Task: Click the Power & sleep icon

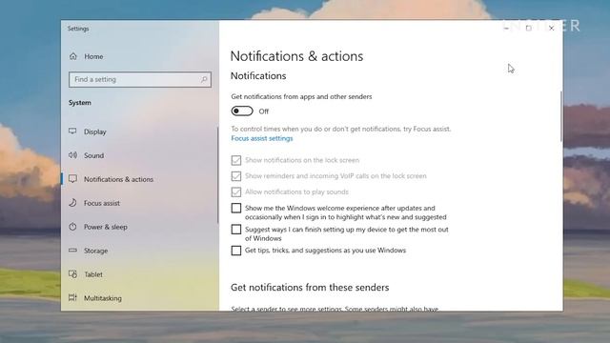Action: click(x=72, y=227)
